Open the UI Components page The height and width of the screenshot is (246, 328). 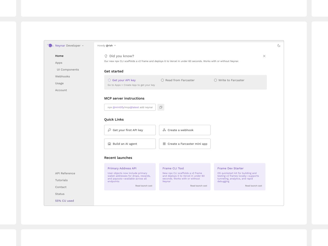point(68,69)
